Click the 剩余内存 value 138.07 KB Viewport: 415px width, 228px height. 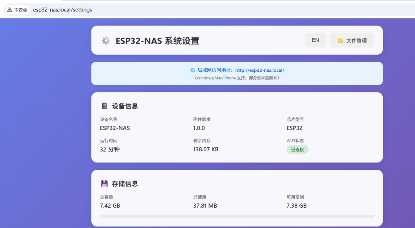click(206, 149)
